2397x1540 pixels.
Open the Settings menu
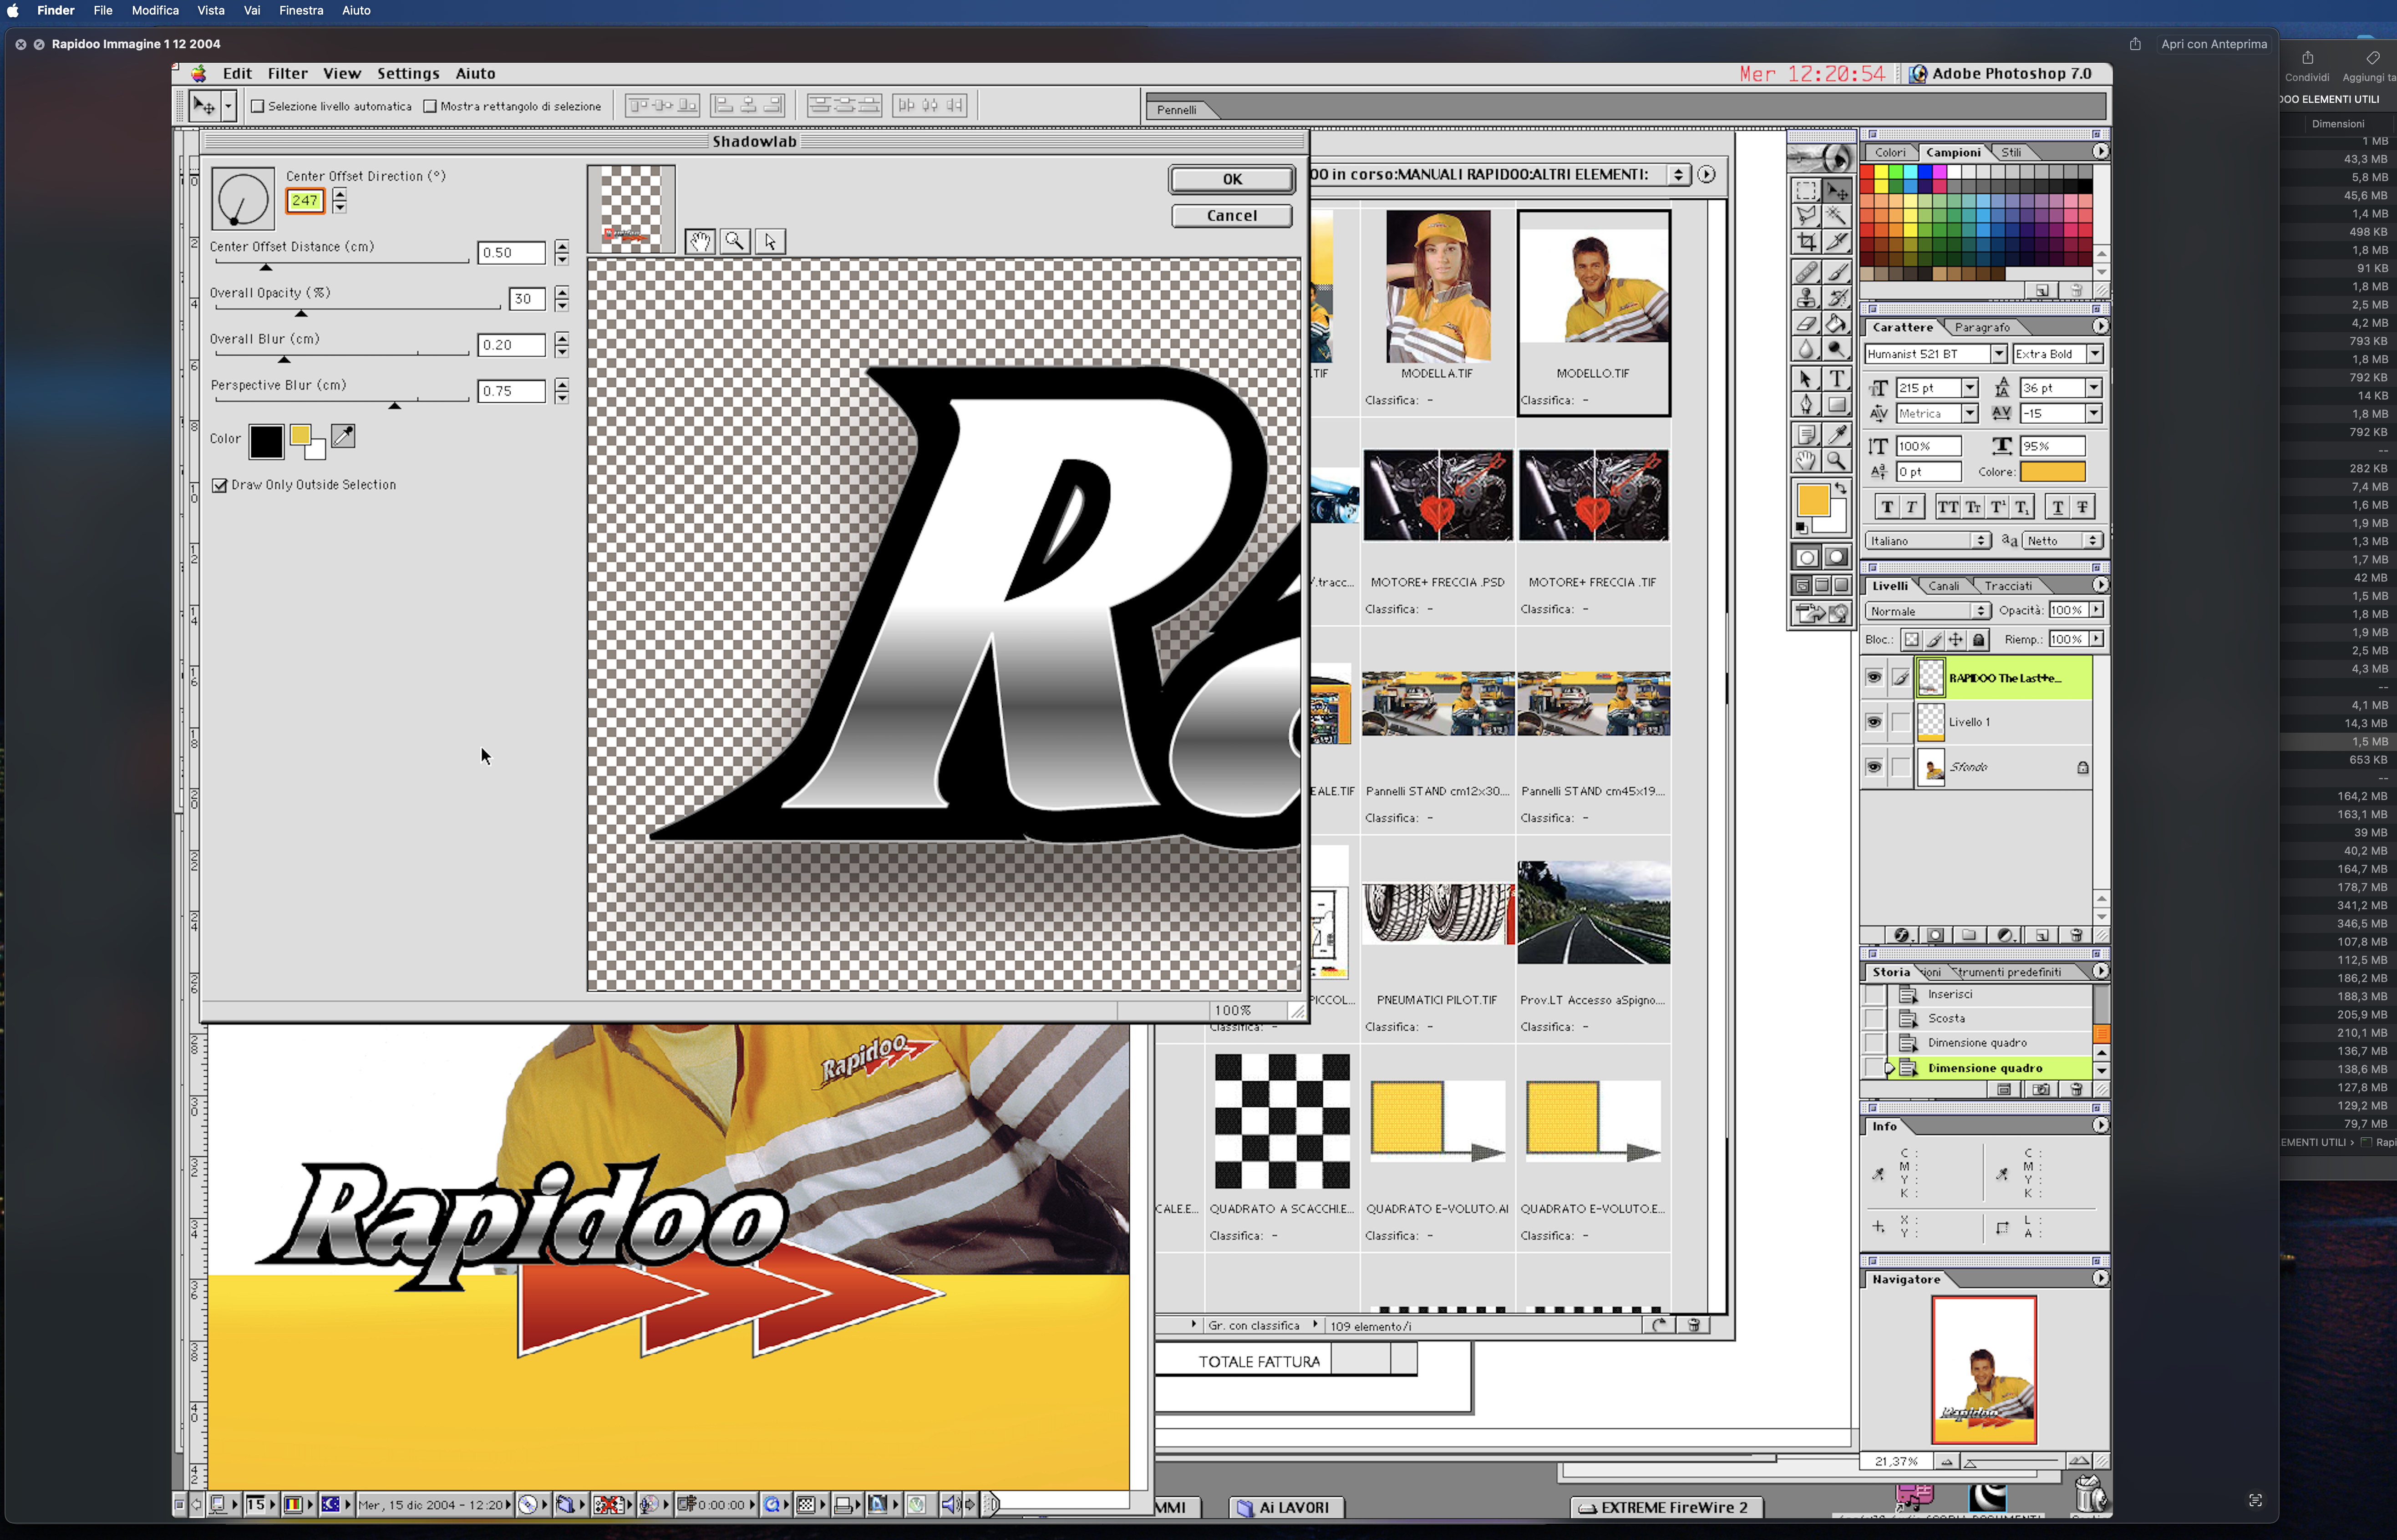point(408,74)
